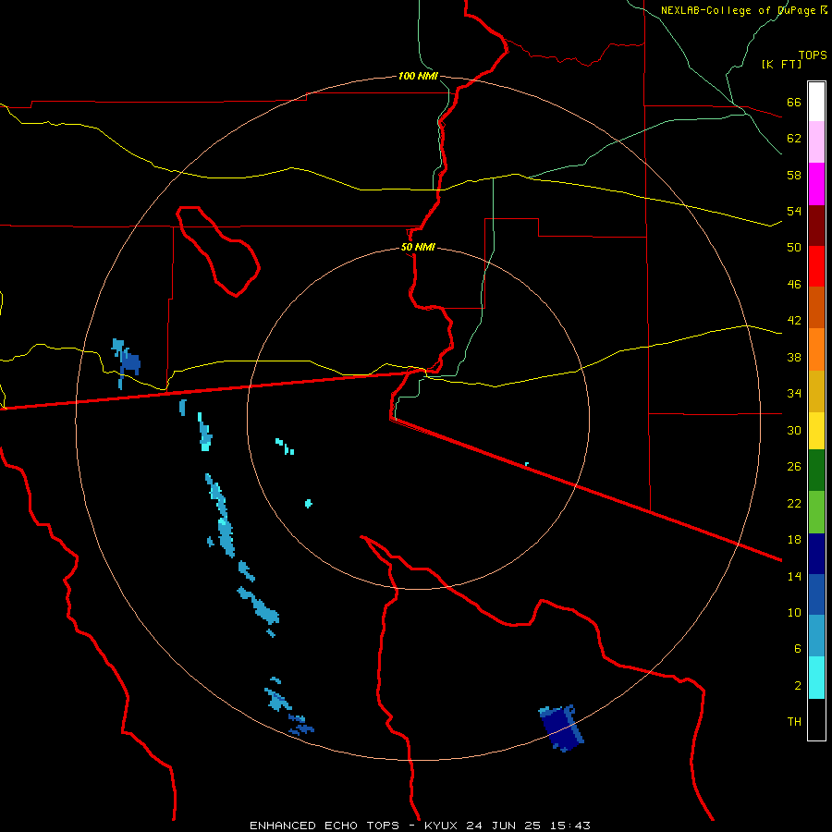The height and width of the screenshot is (832, 832).
Task: Click the medium blue swatch between 14 and 10
Action: [816, 594]
